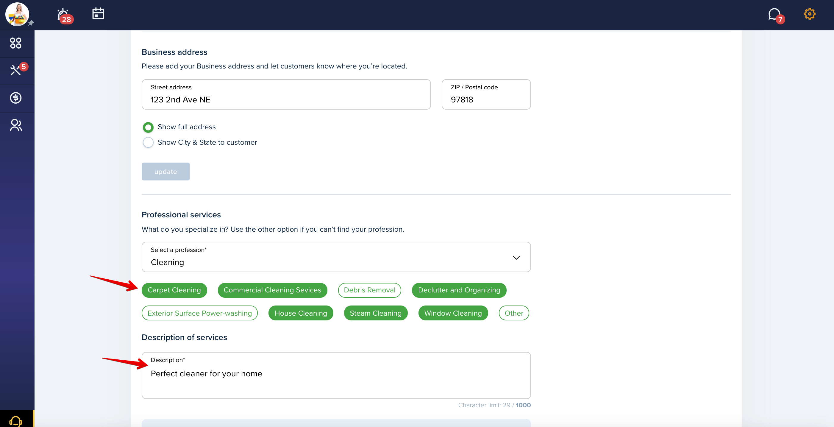Open the dollar payments sidebar icon
The height and width of the screenshot is (427, 834).
[15, 98]
